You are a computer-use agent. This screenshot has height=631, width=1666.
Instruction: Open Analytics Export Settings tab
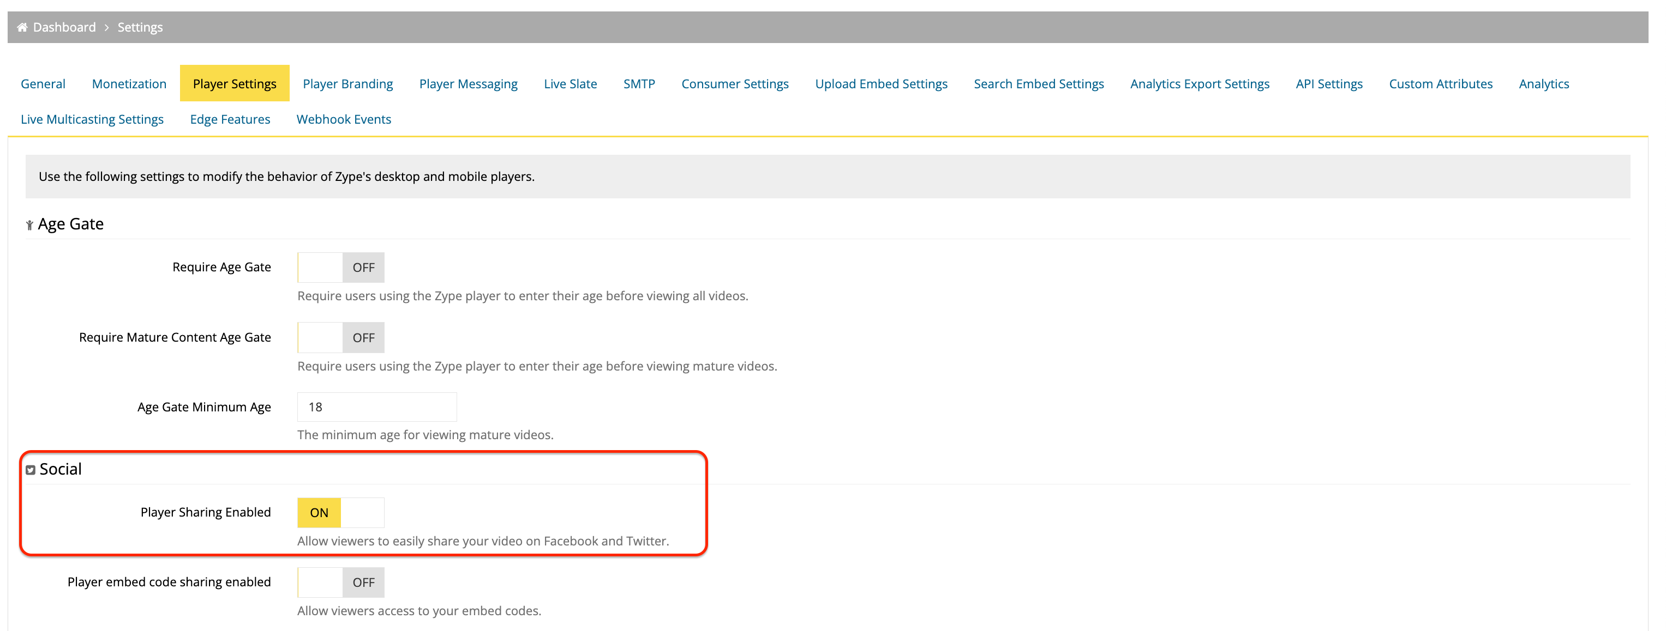[x=1199, y=83]
